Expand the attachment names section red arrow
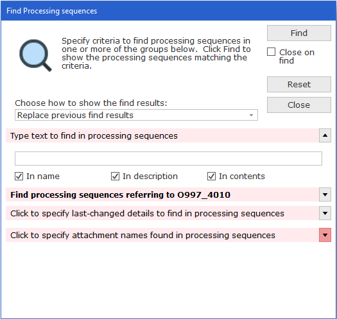This screenshot has width=337, height=319. click(325, 235)
